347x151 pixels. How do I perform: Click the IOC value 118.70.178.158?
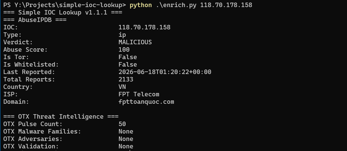coord(145,27)
